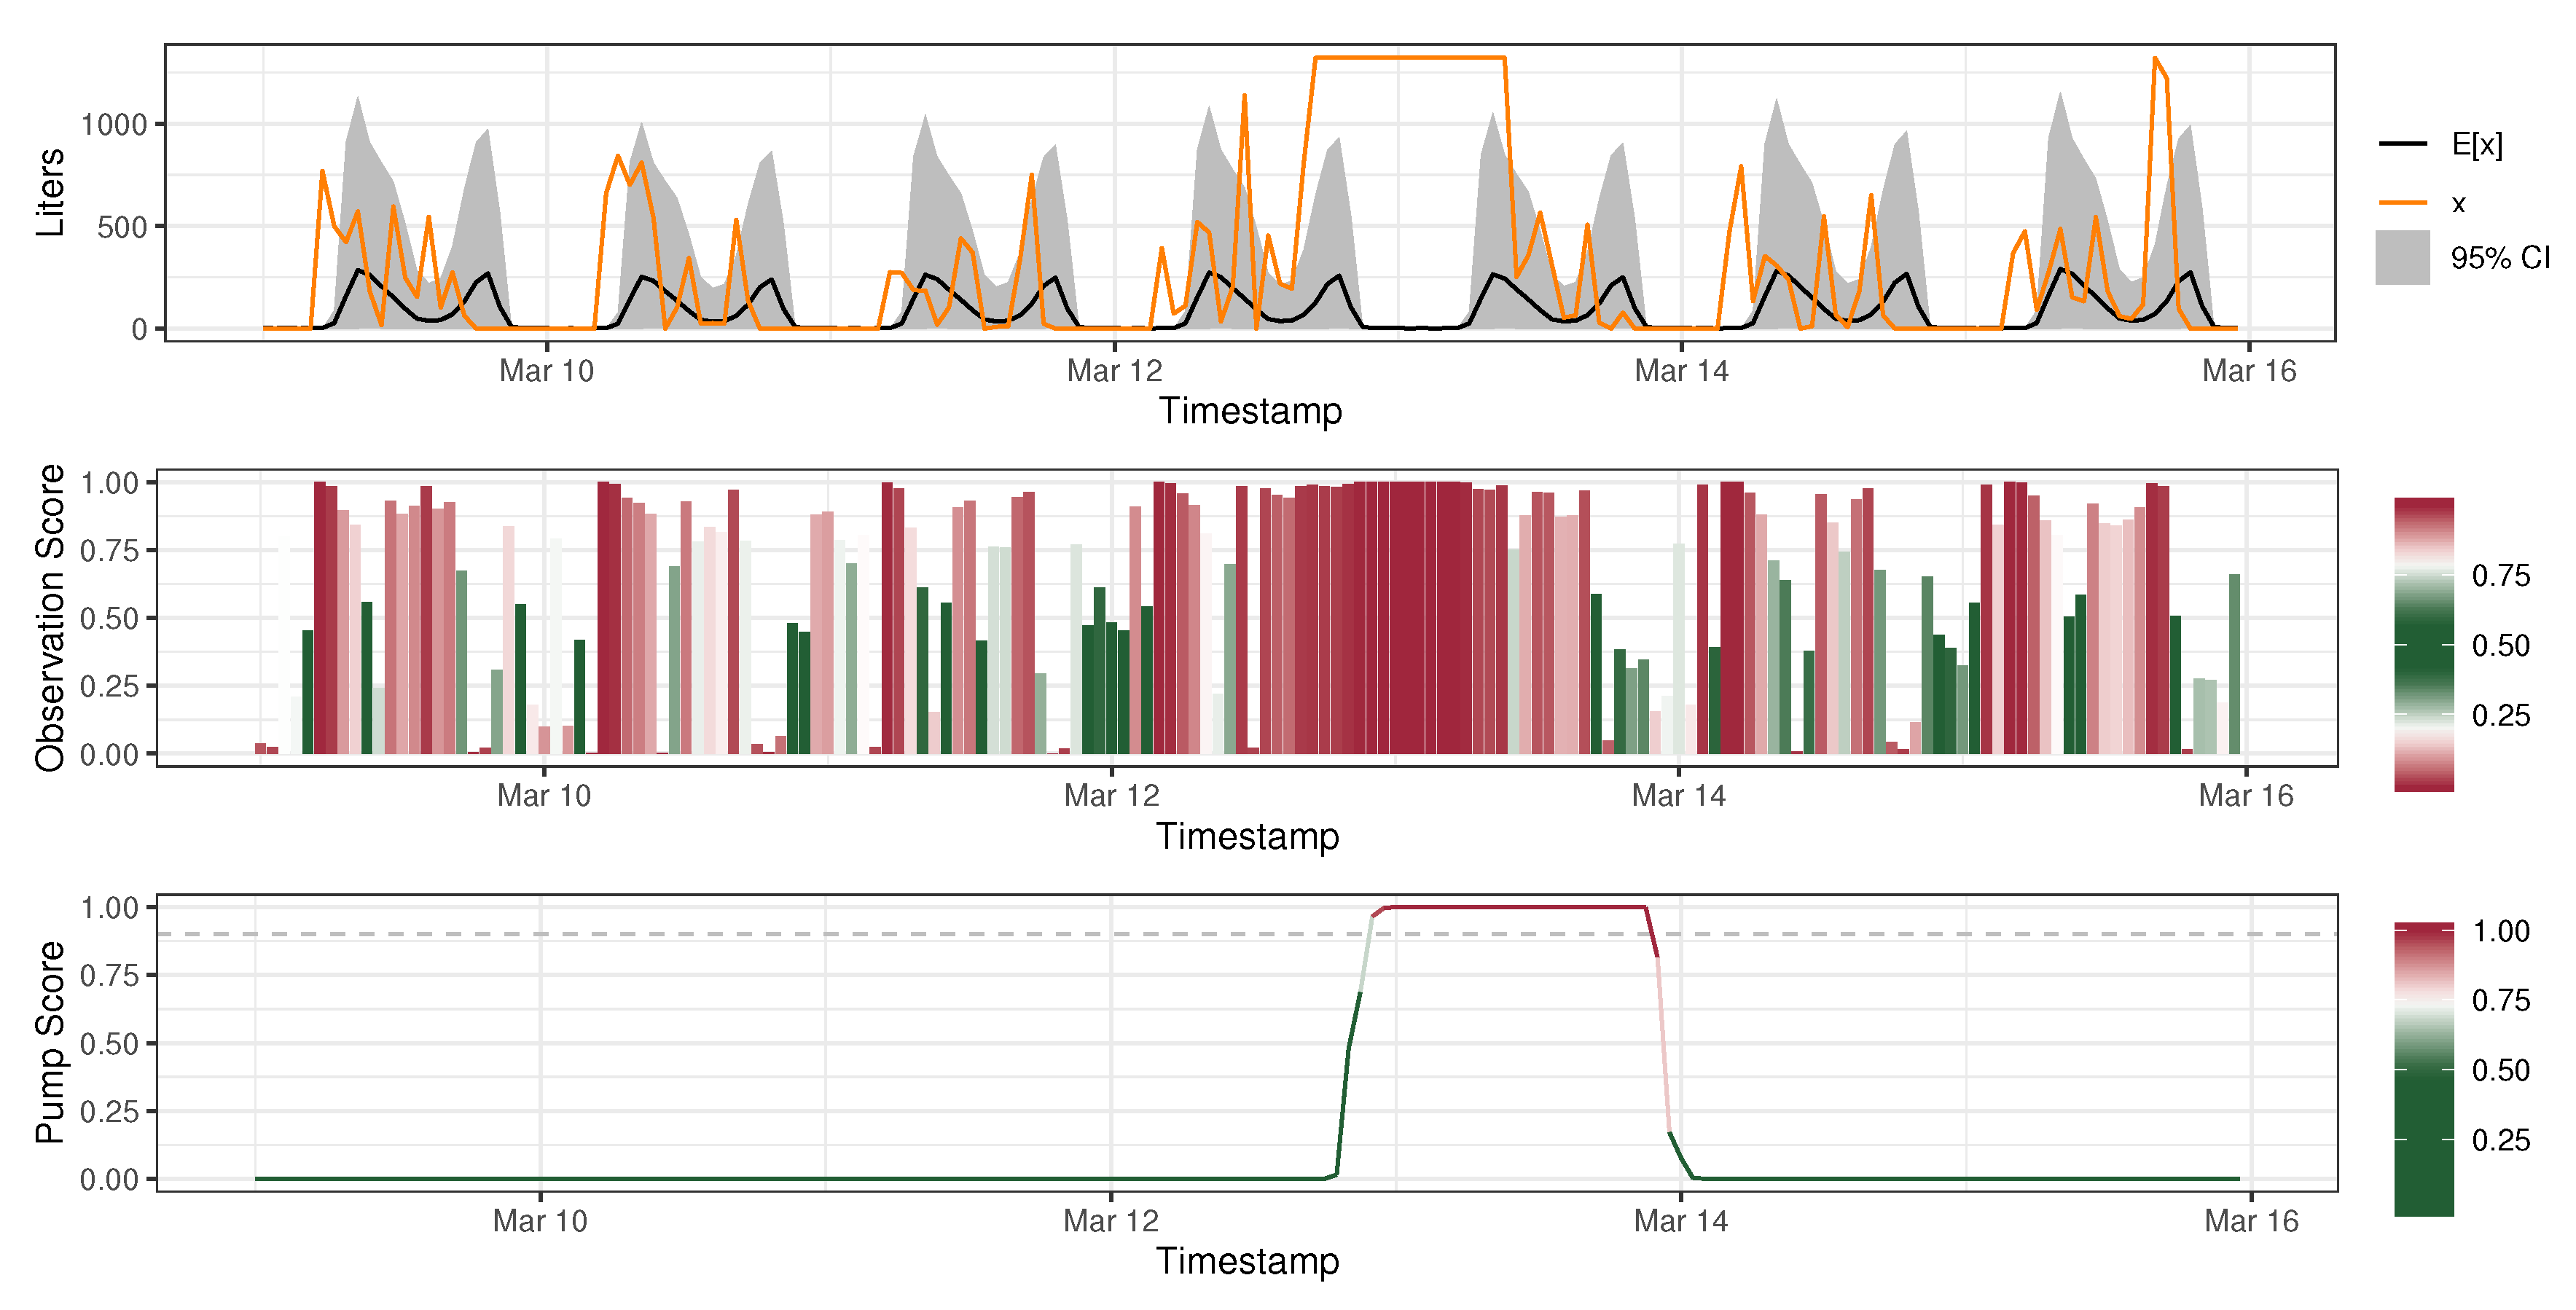Click the 0.75 label on Pump Score colorbar

pyautogui.click(x=2500, y=1000)
